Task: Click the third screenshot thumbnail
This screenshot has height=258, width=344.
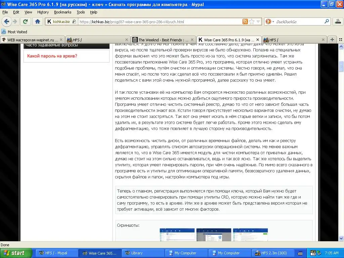Action: pyautogui.click(x=250, y=235)
